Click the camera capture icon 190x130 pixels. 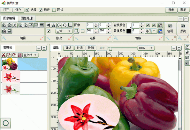click(4, 31)
